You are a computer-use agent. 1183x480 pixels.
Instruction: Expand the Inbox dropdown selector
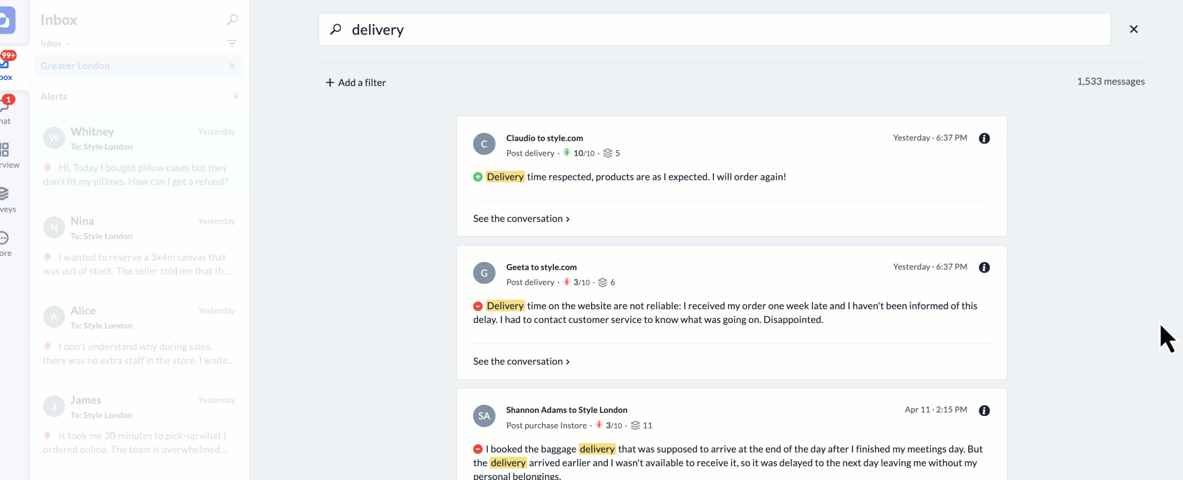tap(55, 44)
